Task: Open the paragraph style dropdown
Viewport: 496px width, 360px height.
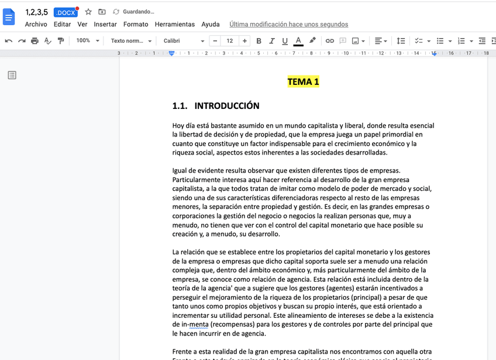Action: [131, 41]
